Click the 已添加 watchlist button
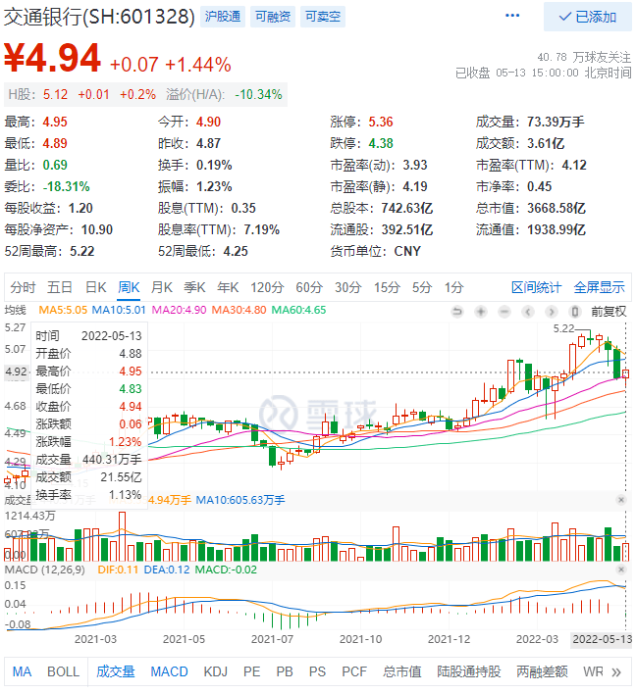 pos(588,17)
